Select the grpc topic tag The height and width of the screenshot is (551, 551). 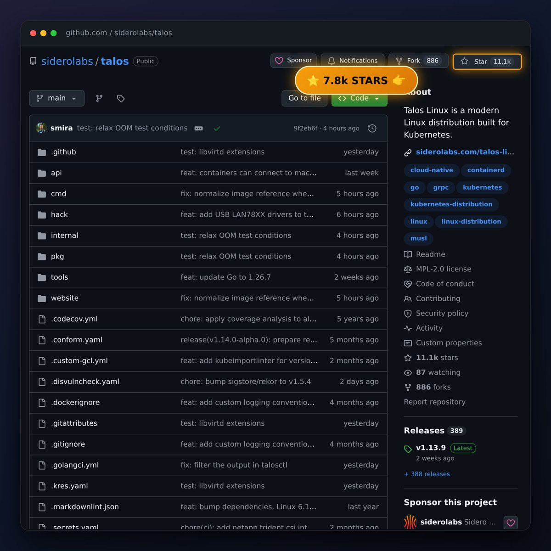click(441, 187)
